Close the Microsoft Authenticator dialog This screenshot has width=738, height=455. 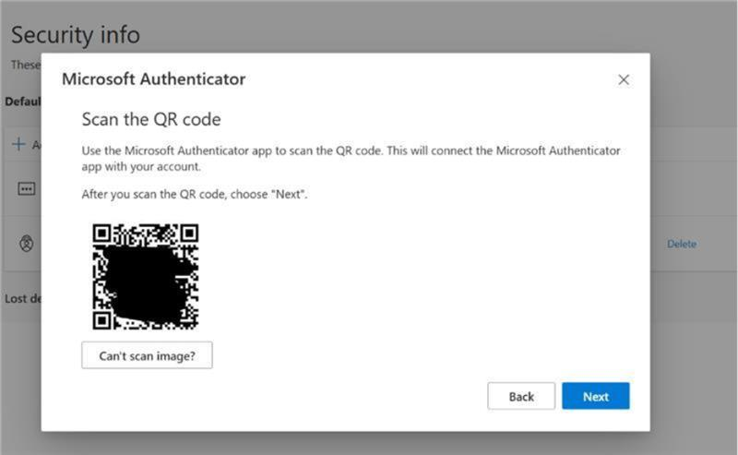624,79
